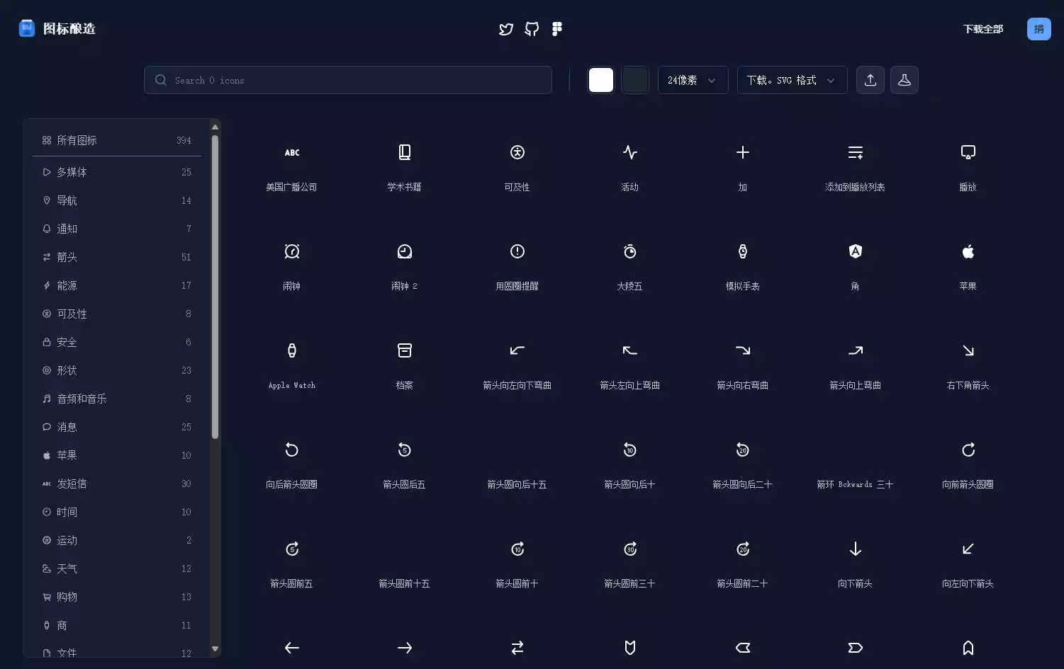
Task: Select the 向下箭头 icon
Action: (x=856, y=549)
